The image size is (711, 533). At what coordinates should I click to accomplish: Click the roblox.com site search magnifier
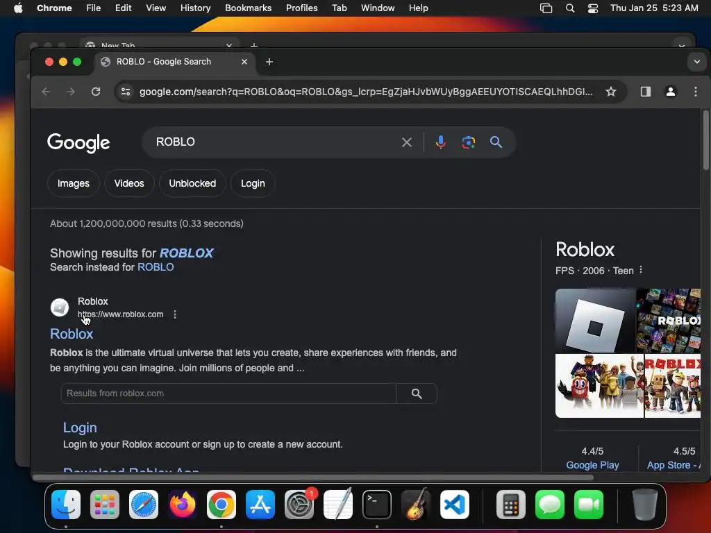tap(417, 394)
